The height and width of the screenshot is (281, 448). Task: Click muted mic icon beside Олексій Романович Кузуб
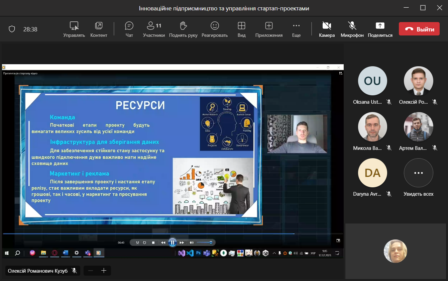[x=74, y=271]
